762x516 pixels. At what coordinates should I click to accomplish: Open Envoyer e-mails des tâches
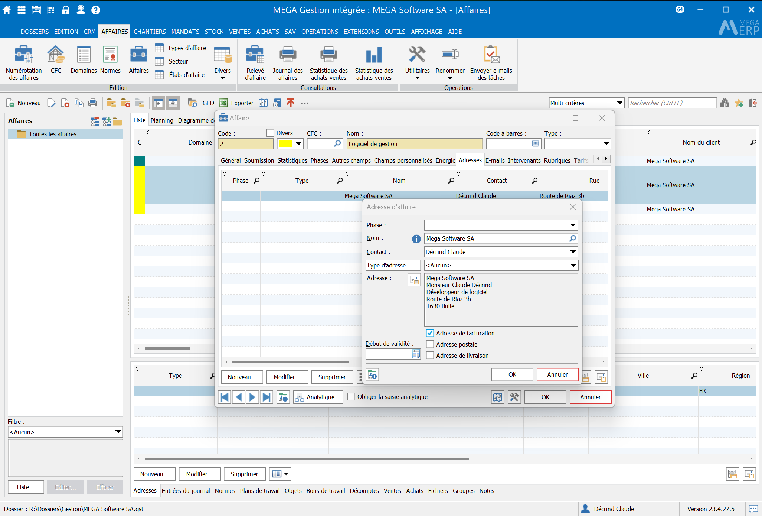tap(491, 63)
